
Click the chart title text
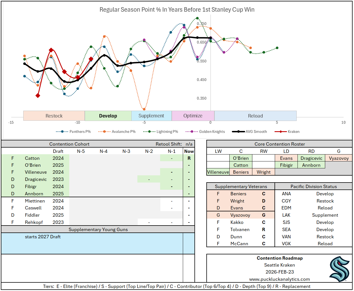pos(177,10)
